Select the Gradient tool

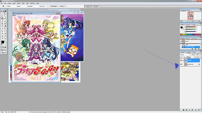pos(5,26)
